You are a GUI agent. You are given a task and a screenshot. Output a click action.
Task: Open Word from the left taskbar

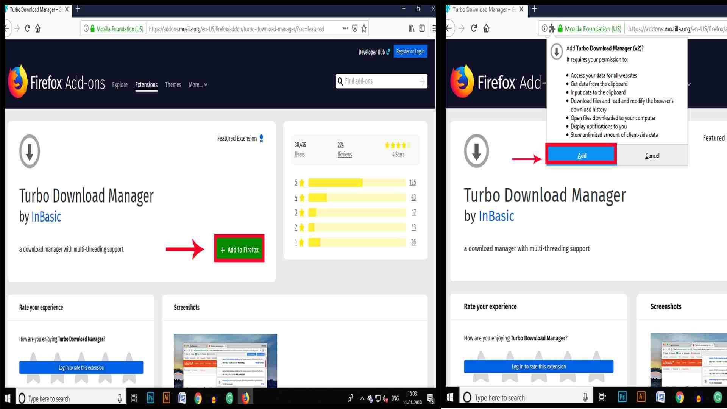pos(182,398)
